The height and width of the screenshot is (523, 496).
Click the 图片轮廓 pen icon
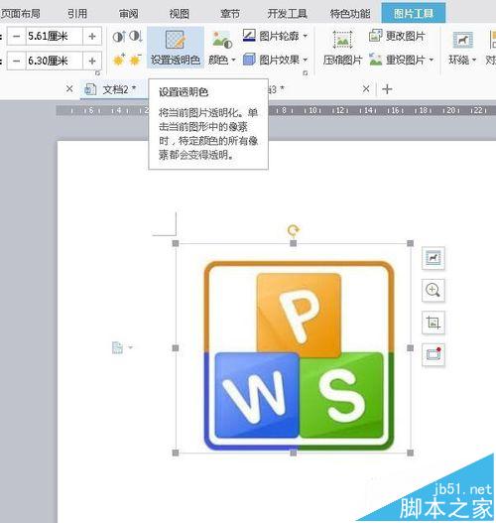pyautogui.click(x=249, y=36)
